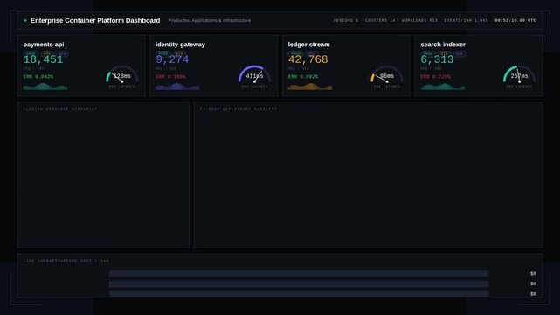Click the 128ms latency reading

click(x=122, y=76)
